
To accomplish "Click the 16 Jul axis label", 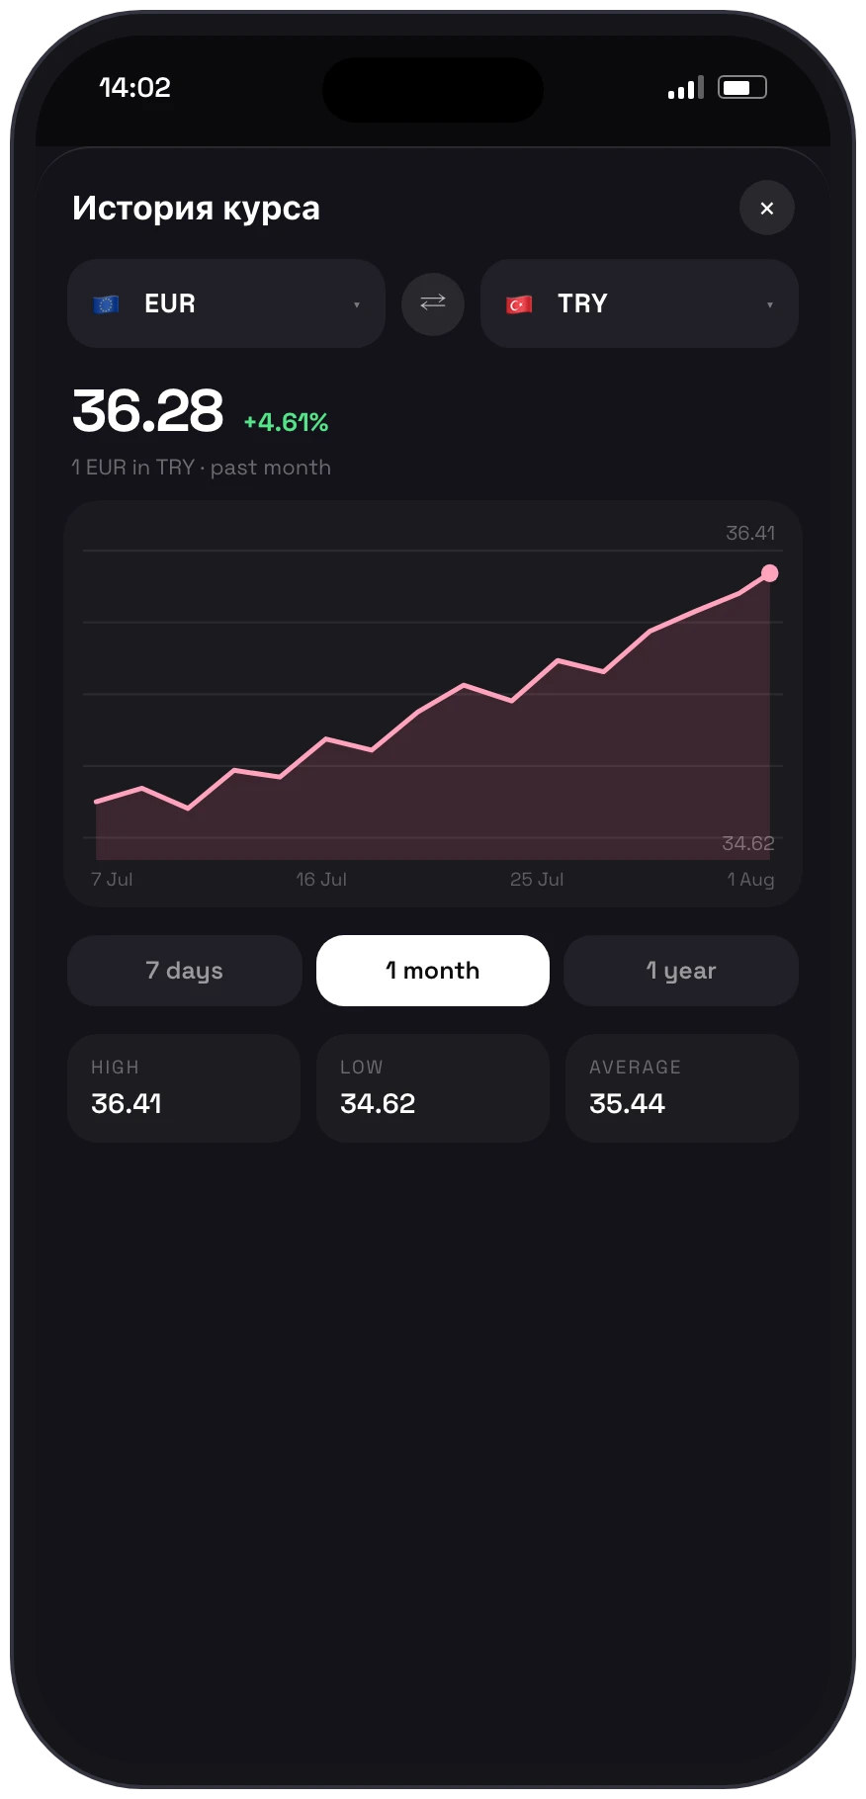I will [321, 879].
